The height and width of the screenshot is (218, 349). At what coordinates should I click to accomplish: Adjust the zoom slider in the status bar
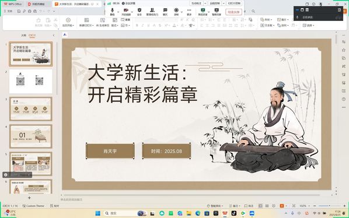click(329, 206)
